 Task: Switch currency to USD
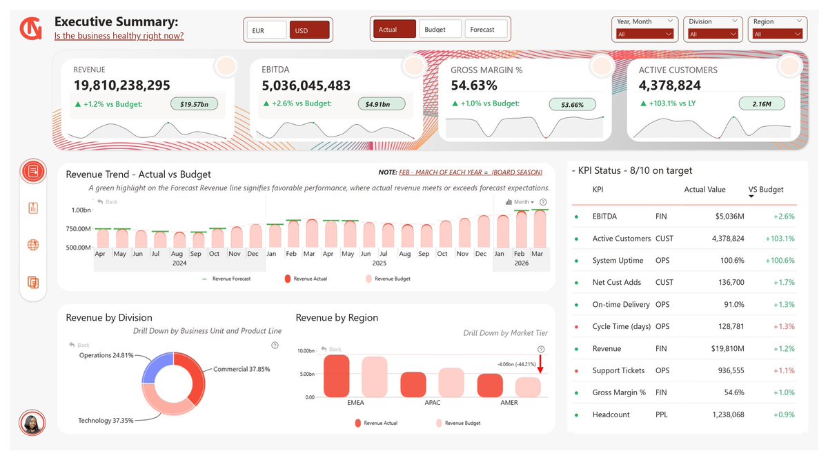pyautogui.click(x=310, y=30)
